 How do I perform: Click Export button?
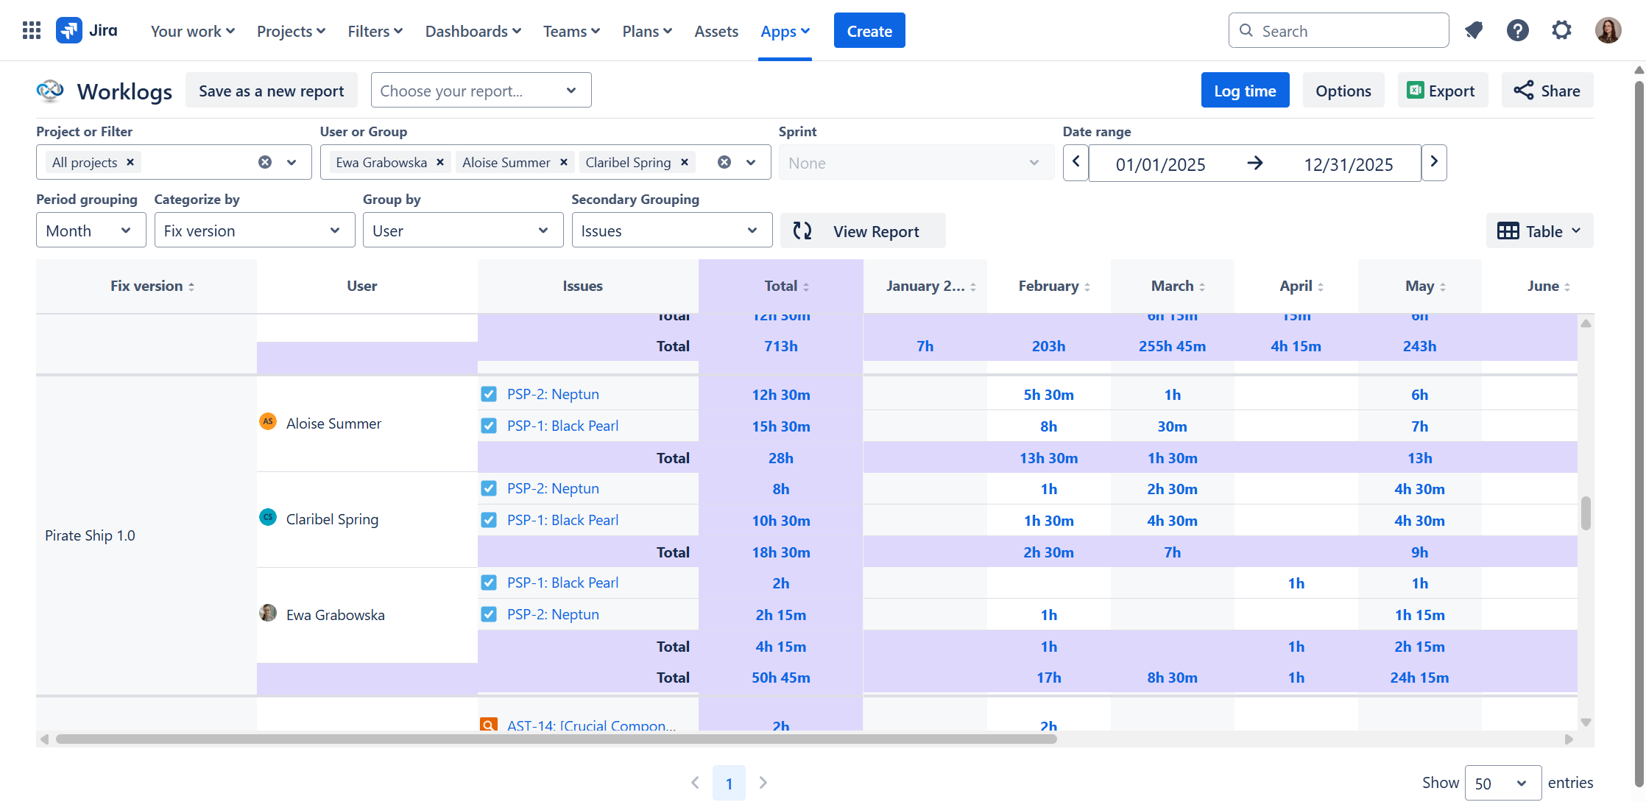(x=1442, y=91)
